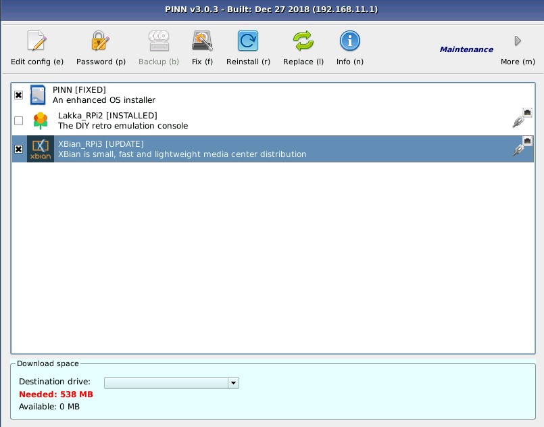Viewport: 544px width, 427px height.
Task: Select the Fix tool
Action: coord(202,41)
